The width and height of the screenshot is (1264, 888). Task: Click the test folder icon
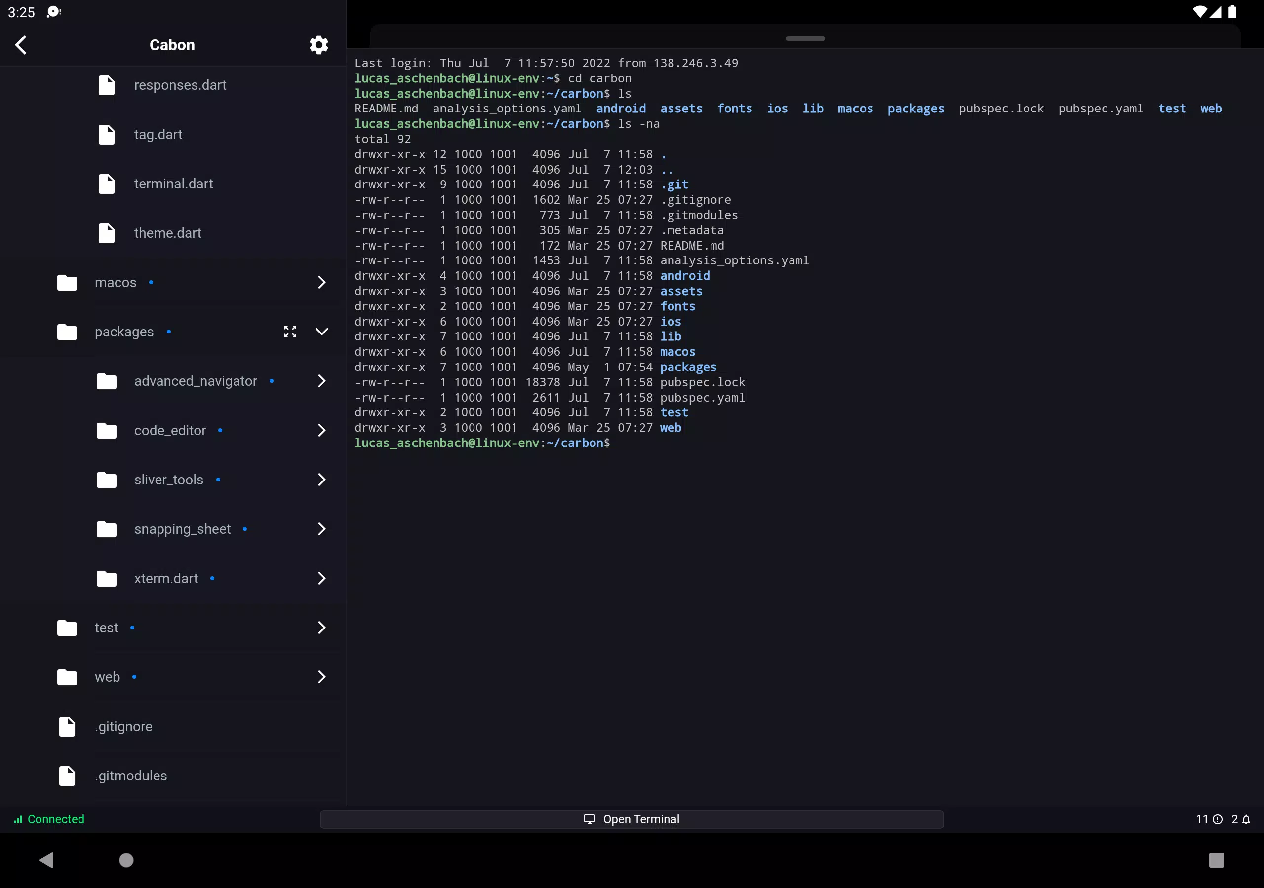(x=67, y=628)
